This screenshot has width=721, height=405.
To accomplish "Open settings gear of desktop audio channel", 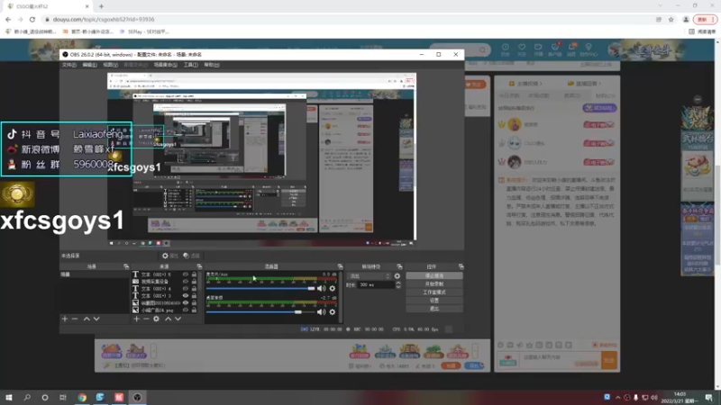I will pos(332,311).
